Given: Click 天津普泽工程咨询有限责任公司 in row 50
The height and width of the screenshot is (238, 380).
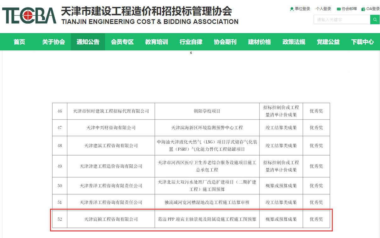Looking at the screenshot, I should click(111, 186).
